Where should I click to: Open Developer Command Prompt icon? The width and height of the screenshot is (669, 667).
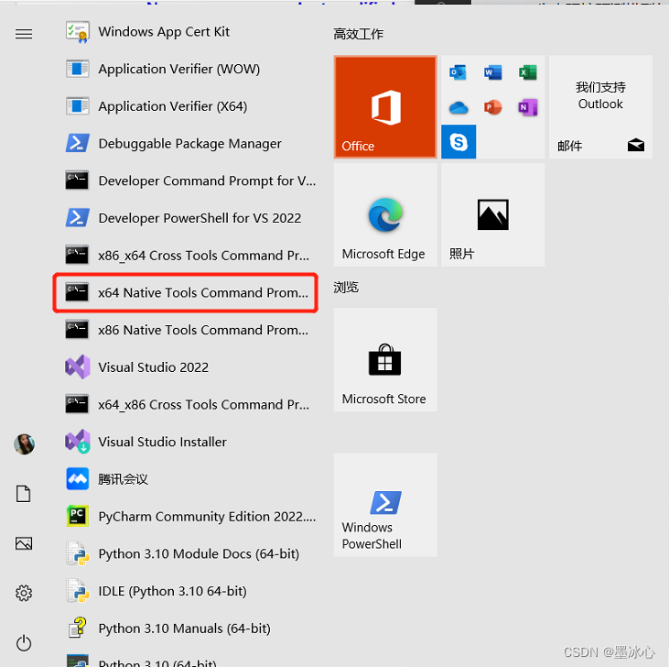[x=77, y=180]
